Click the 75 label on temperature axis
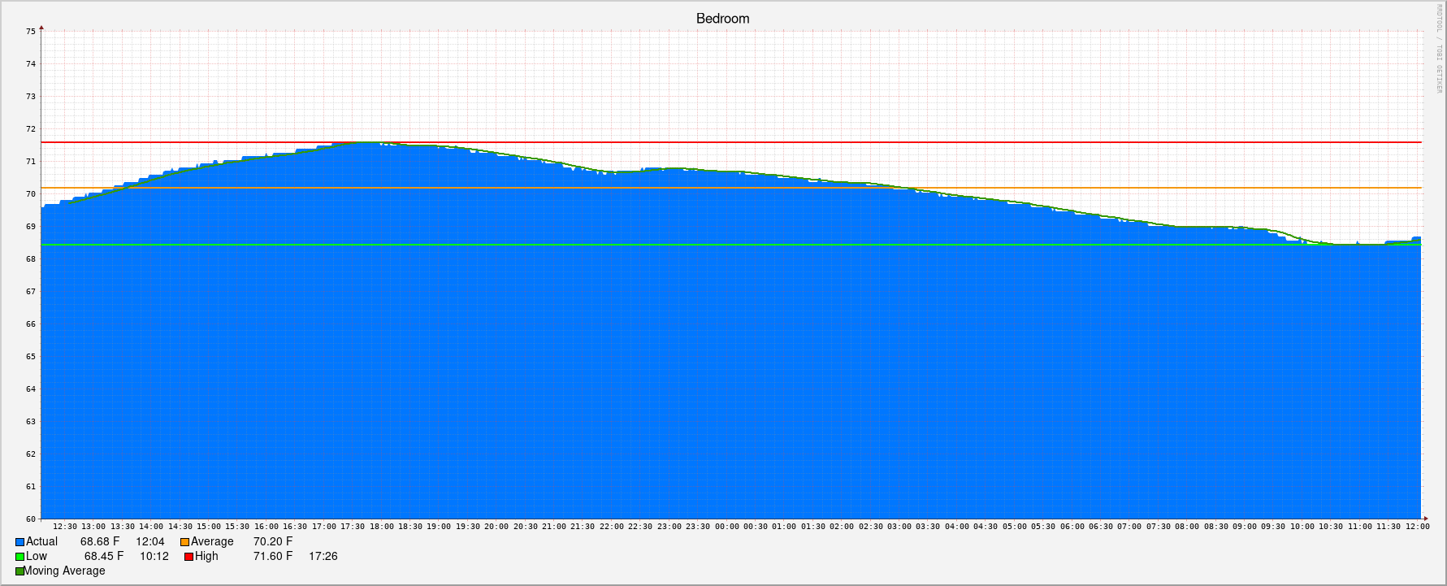 click(31, 32)
